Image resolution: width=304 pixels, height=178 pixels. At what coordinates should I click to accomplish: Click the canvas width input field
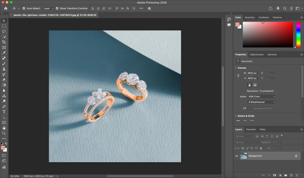pyautogui.click(x=253, y=73)
